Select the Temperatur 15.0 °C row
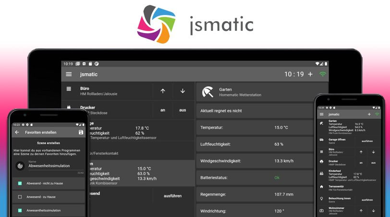Viewport: 390px width, 217px height. [x=255, y=128]
